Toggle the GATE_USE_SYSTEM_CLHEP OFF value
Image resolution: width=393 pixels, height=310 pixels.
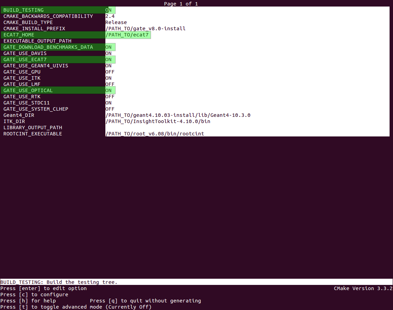[x=110, y=109]
